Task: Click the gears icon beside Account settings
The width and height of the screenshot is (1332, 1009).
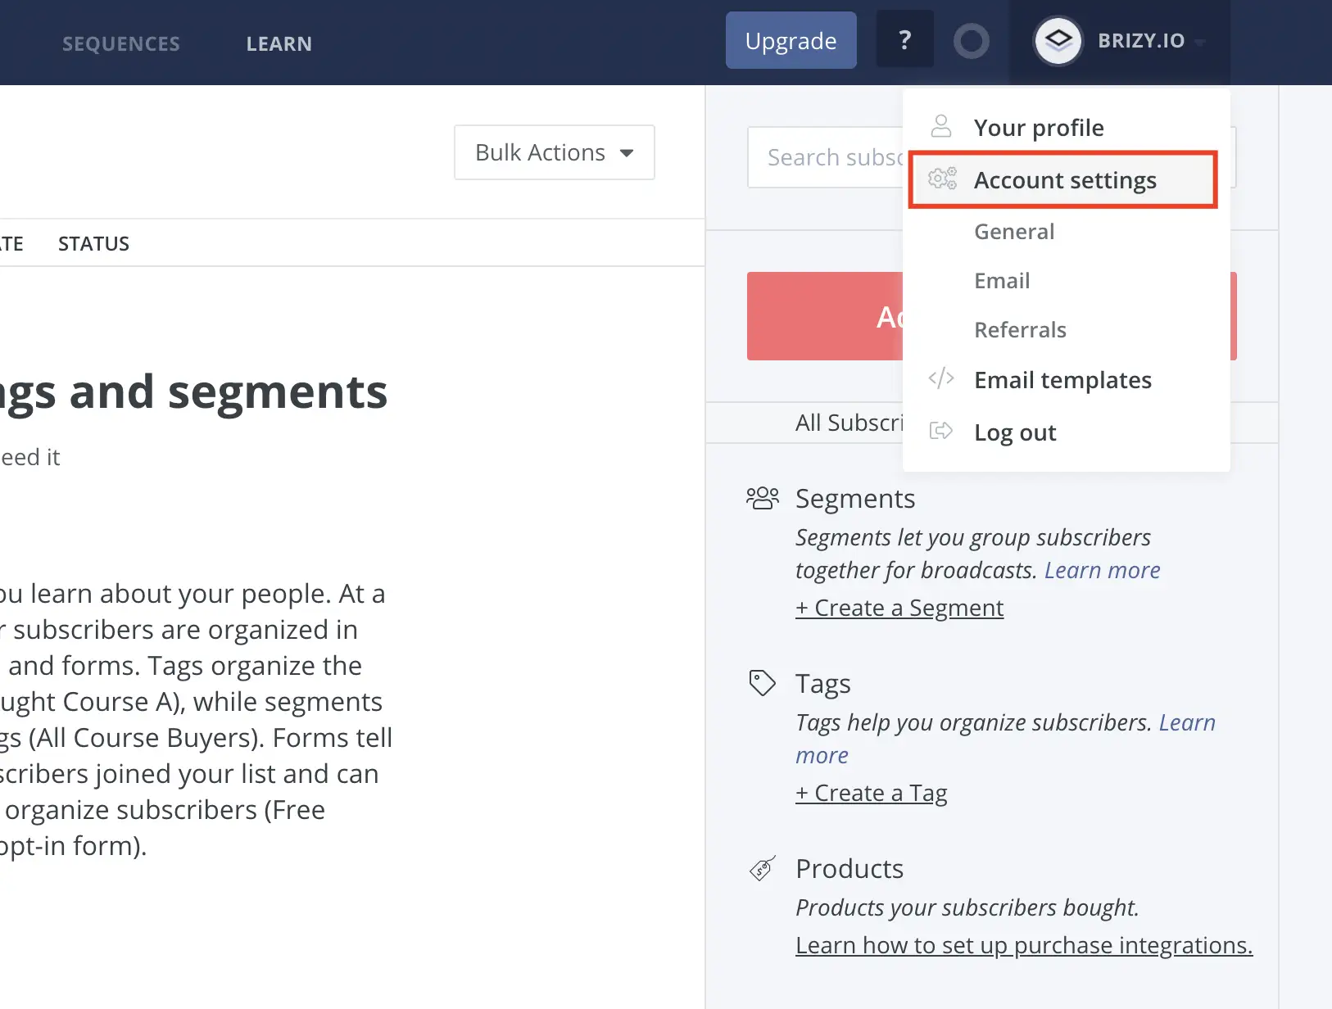Action: point(943,179)
